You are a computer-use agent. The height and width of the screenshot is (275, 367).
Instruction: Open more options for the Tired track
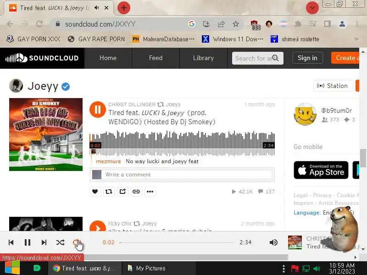coord(150,192)
